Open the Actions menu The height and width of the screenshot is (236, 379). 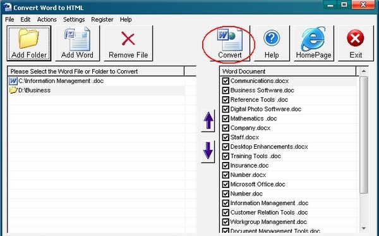47,20
